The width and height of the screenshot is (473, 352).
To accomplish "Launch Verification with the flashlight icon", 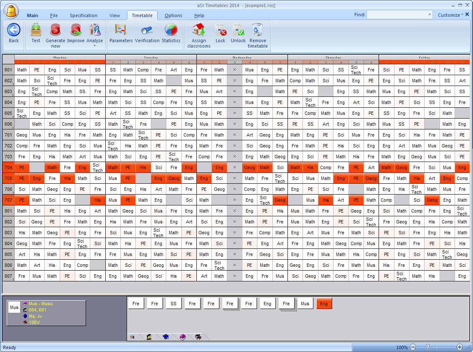I will point(147,30).
